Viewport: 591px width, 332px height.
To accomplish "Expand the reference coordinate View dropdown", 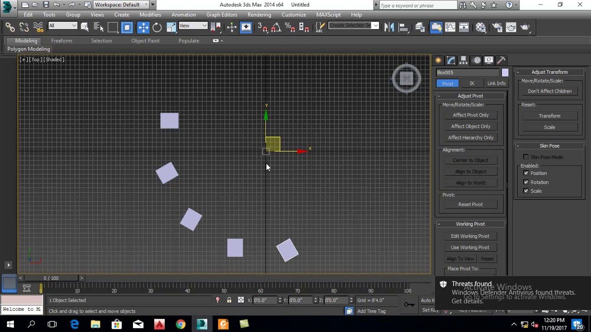I will (193, 26).
